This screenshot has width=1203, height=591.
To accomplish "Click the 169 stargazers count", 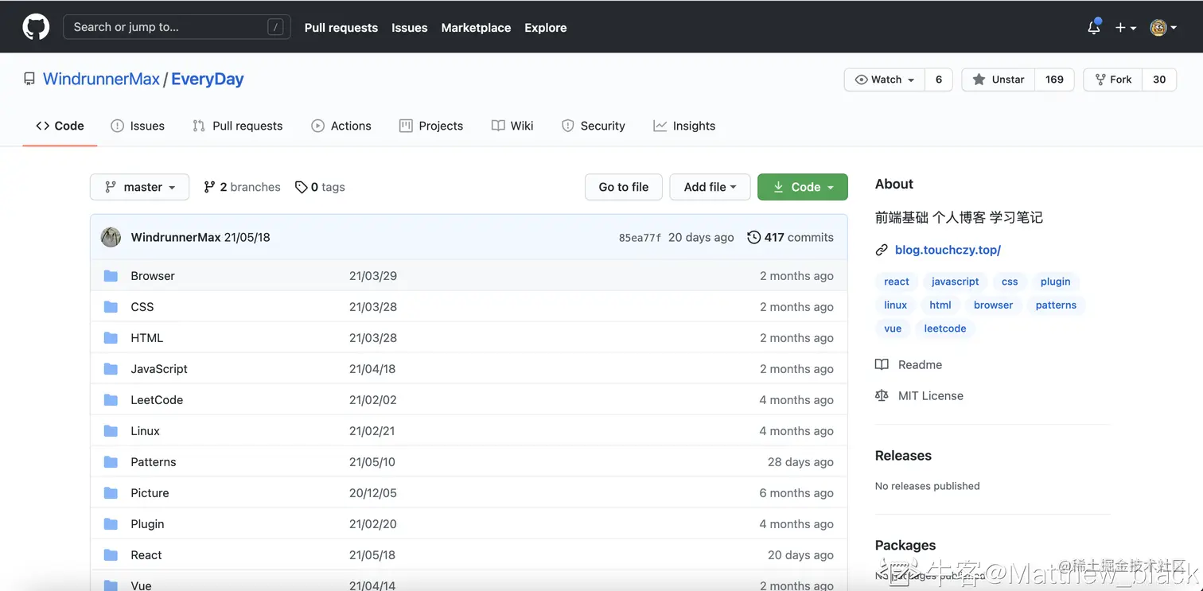I will click(x=1055, y=80).
